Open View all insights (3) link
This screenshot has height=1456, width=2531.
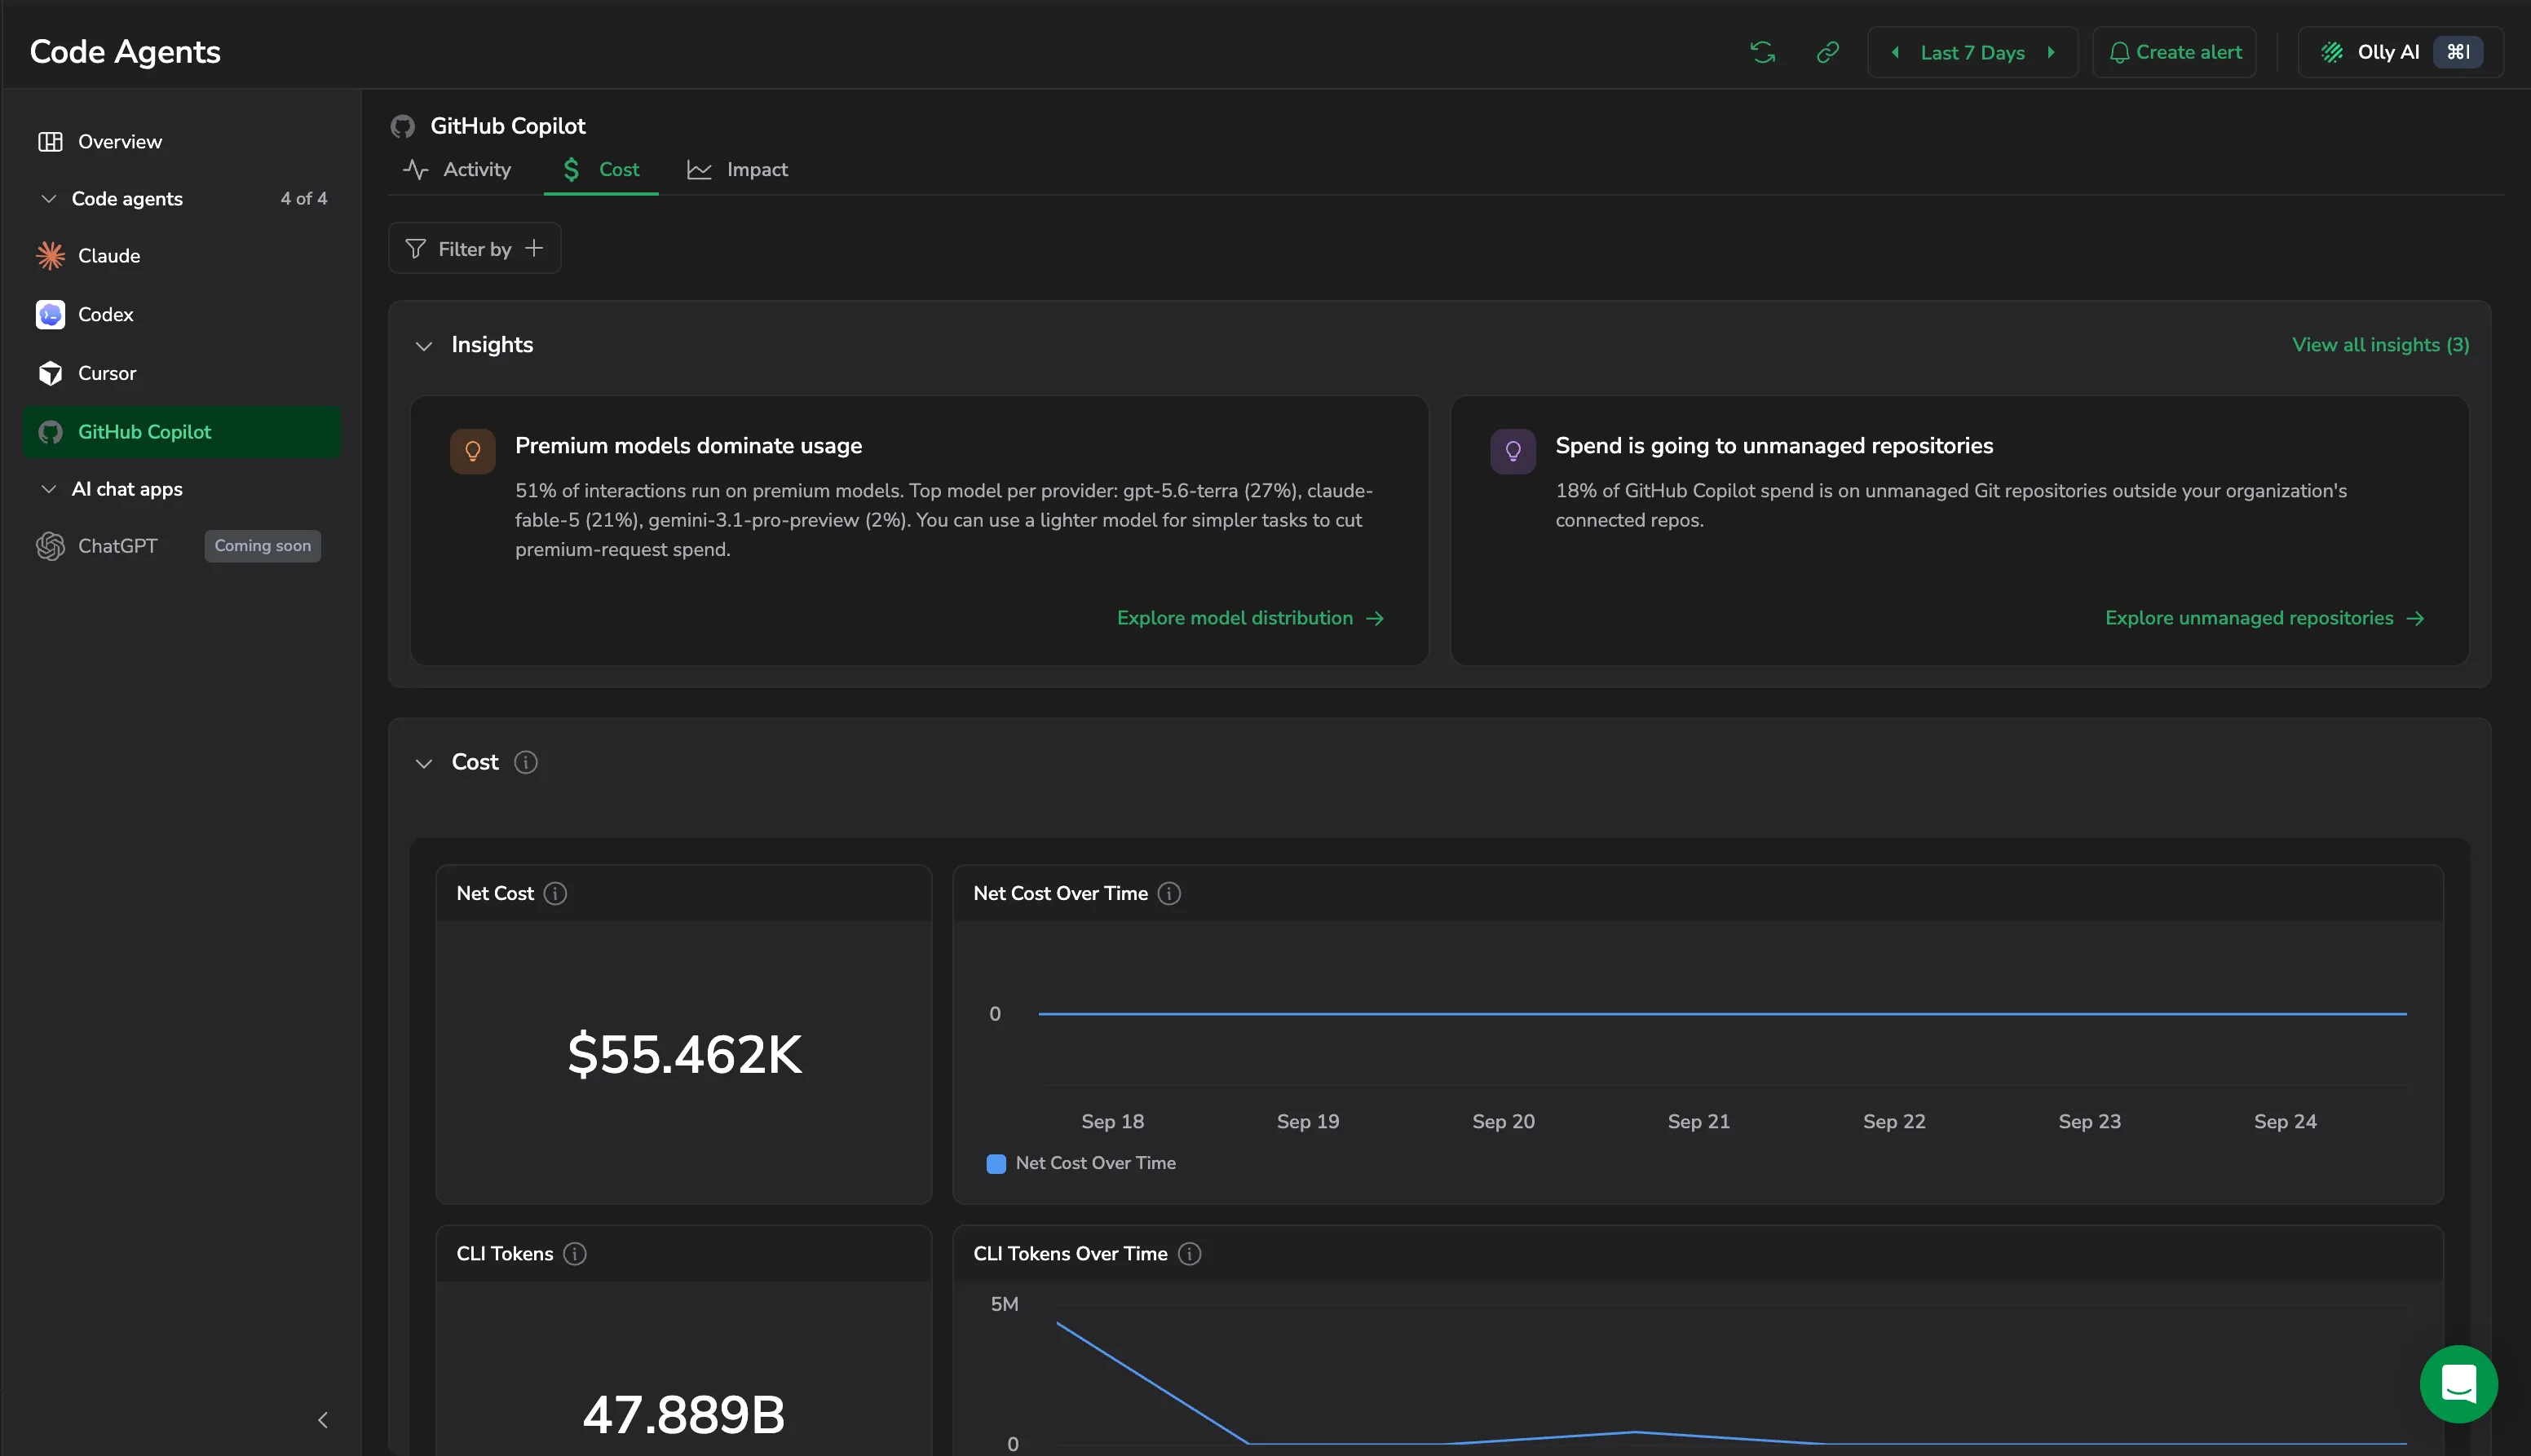tap(2380, 345)
